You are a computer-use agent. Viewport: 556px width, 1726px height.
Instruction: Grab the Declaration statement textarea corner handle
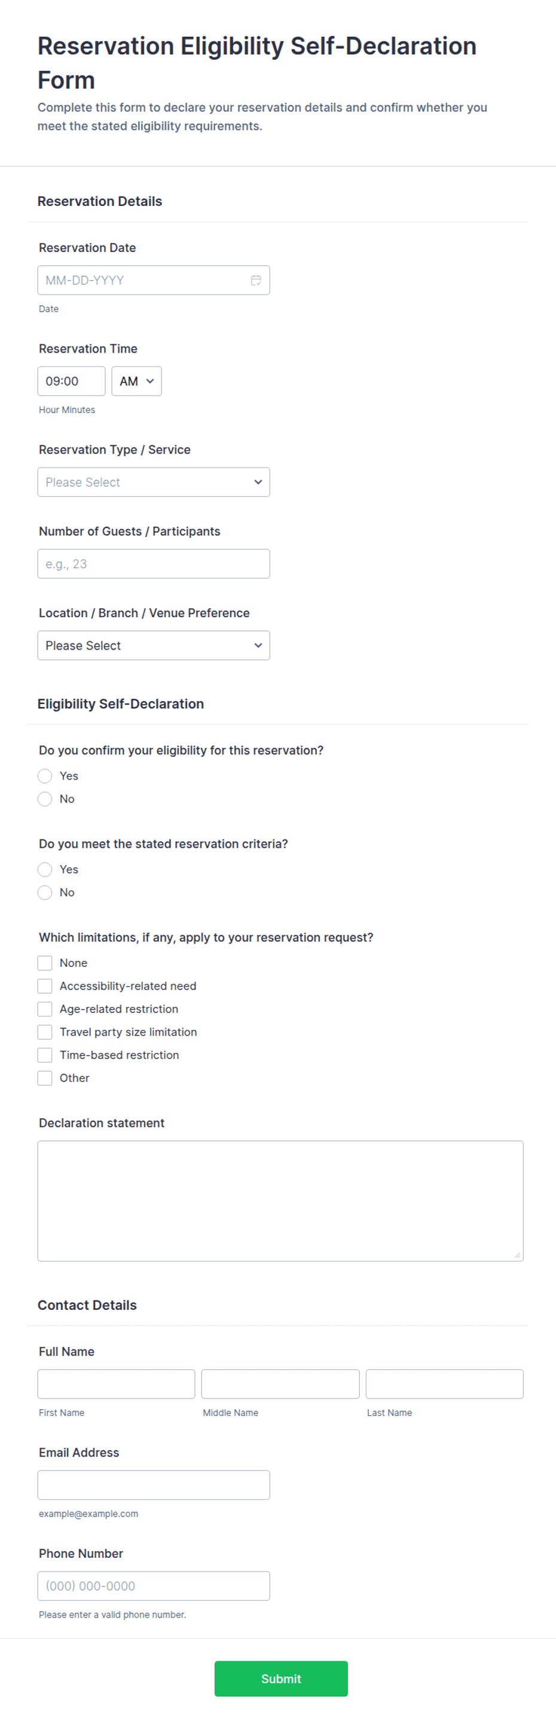(x=517, y=1255)
